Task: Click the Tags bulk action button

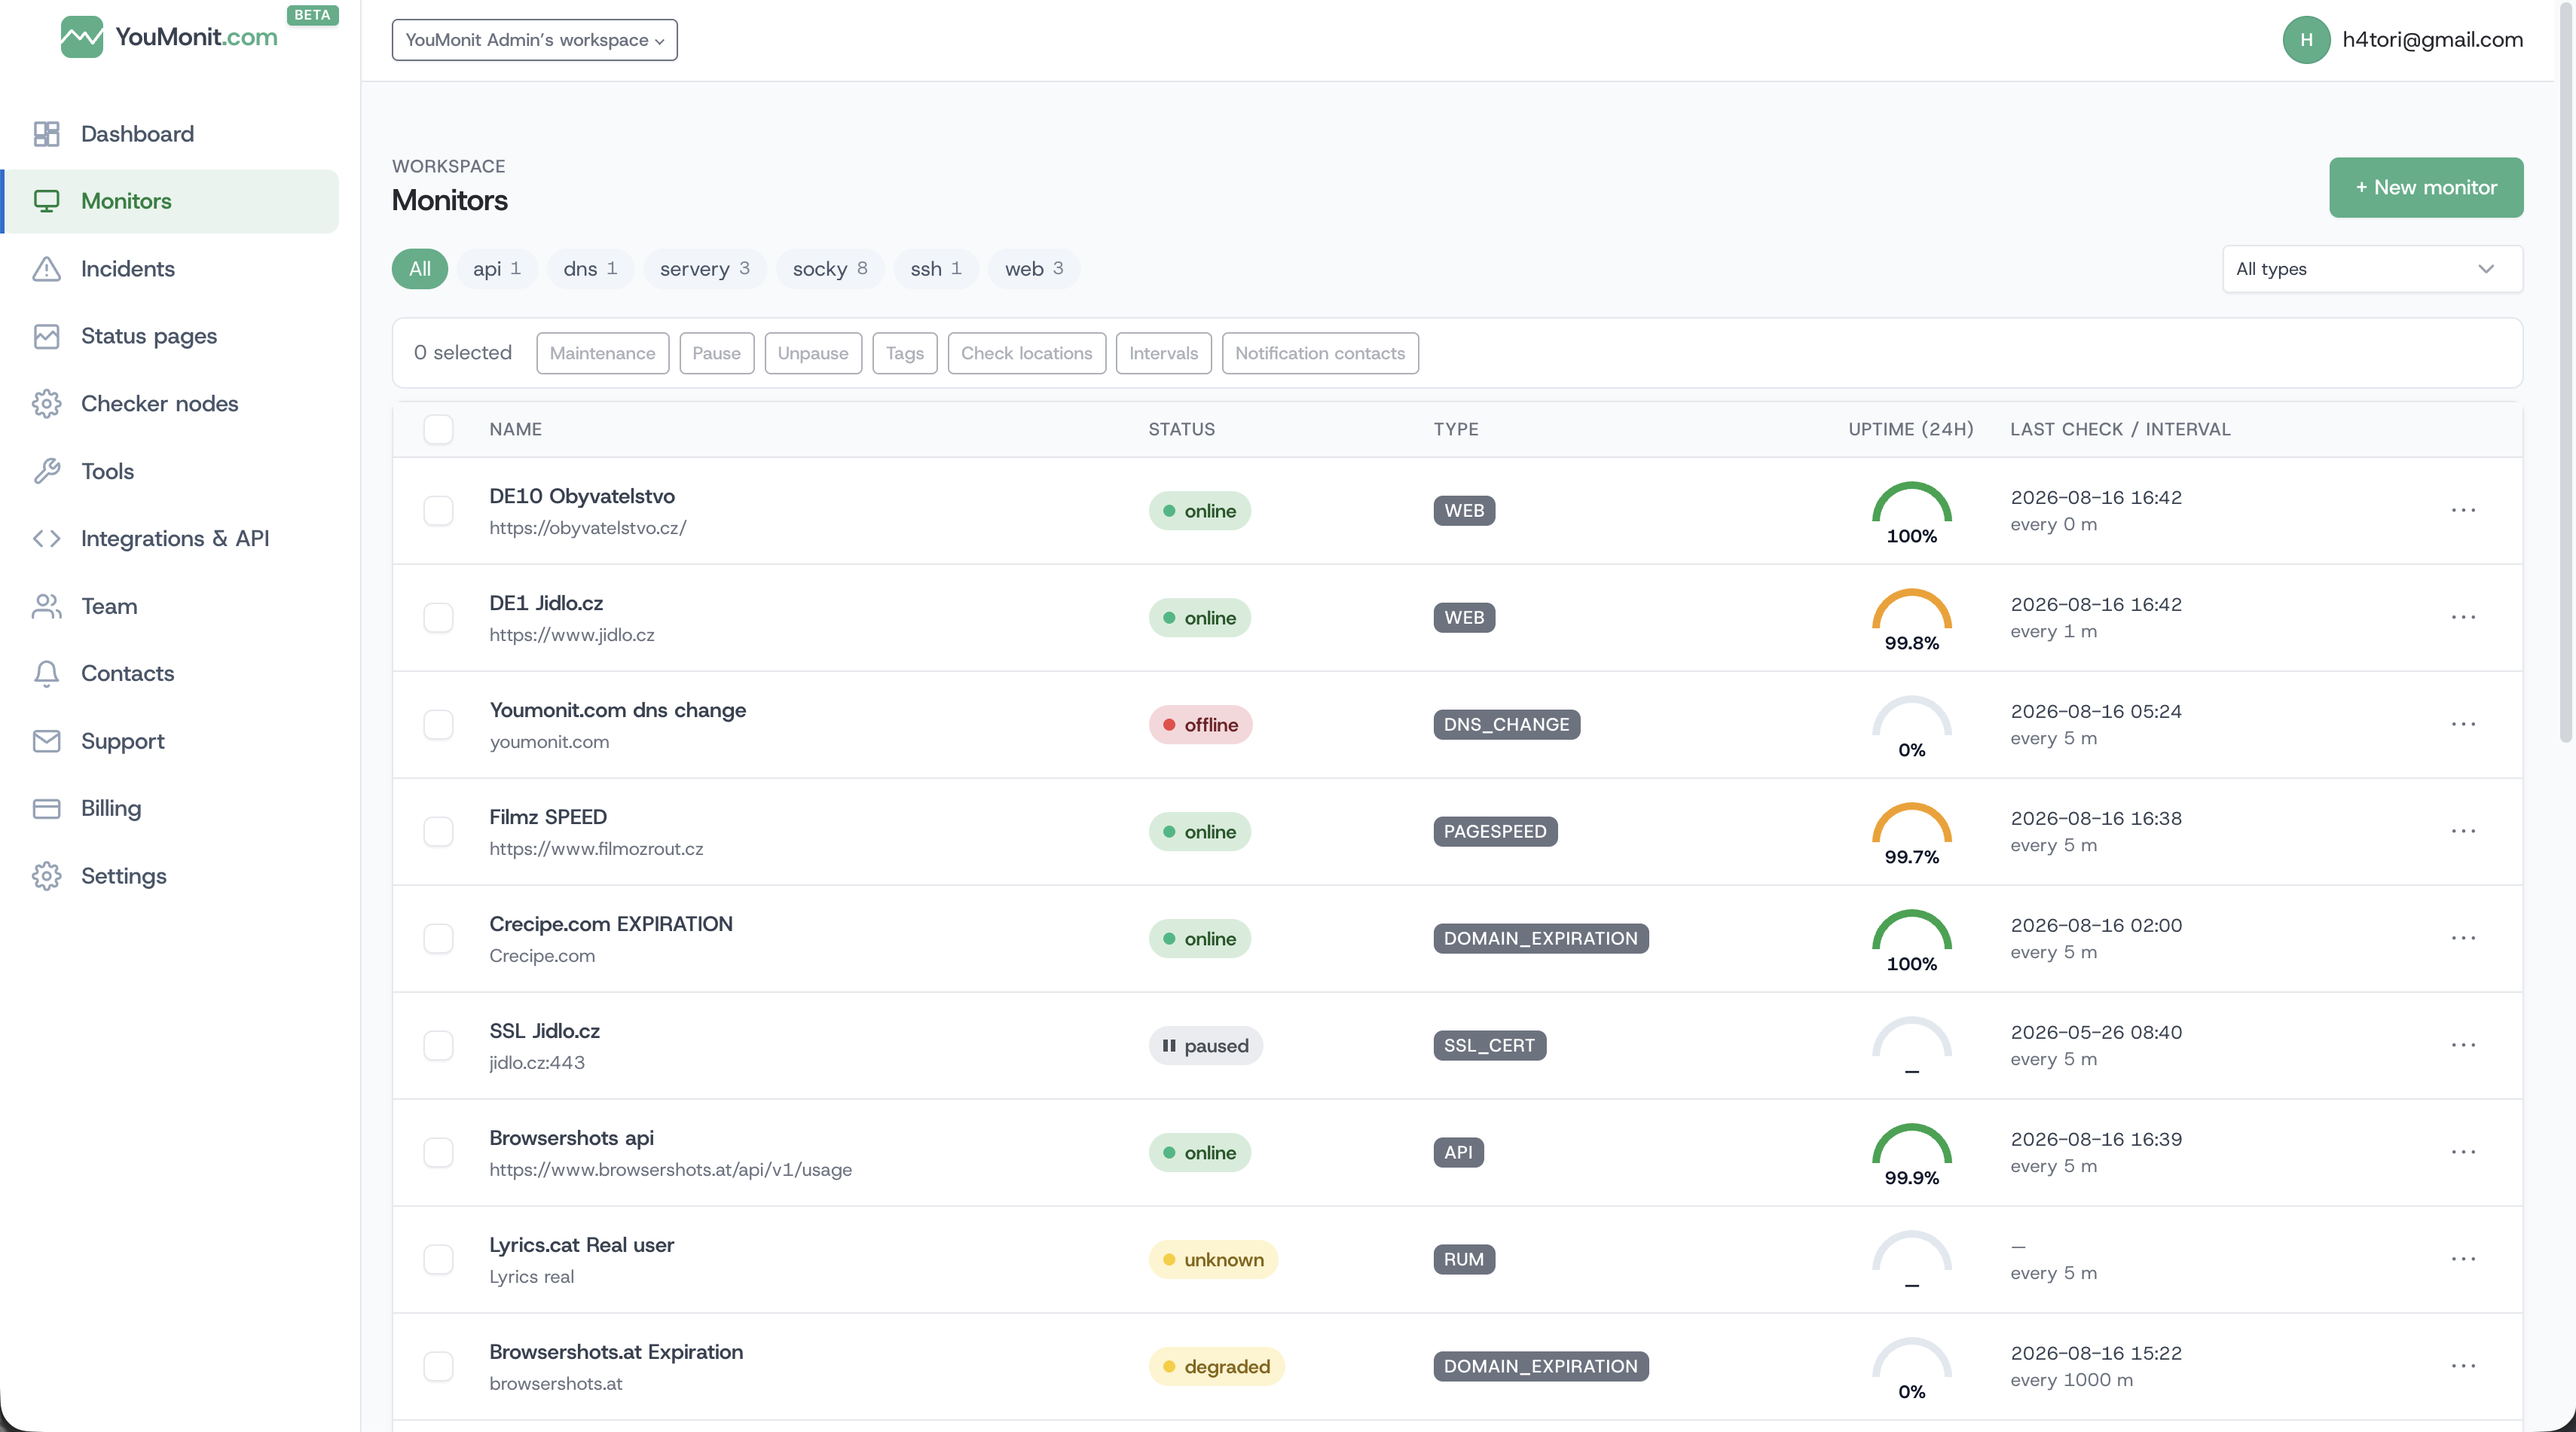Action: (904, 353)
